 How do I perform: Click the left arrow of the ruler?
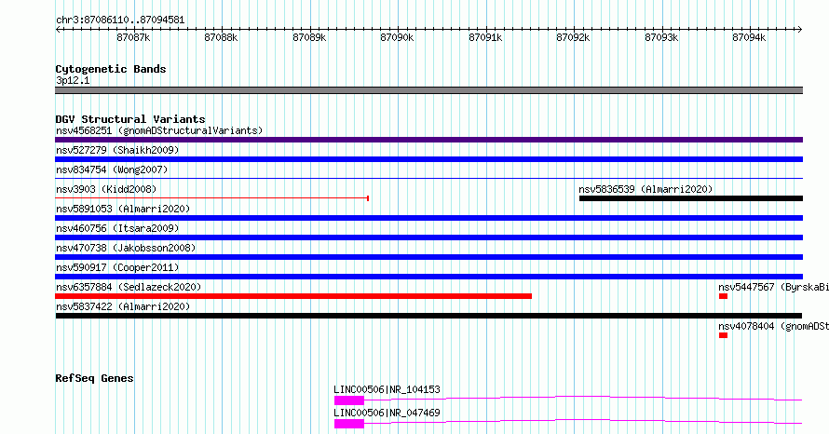[58, 29]
